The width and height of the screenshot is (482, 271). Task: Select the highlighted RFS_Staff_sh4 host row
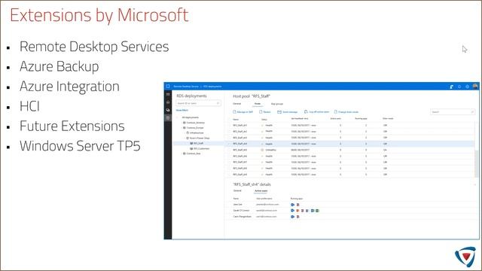pyautogui.click(x=350, y=144)
